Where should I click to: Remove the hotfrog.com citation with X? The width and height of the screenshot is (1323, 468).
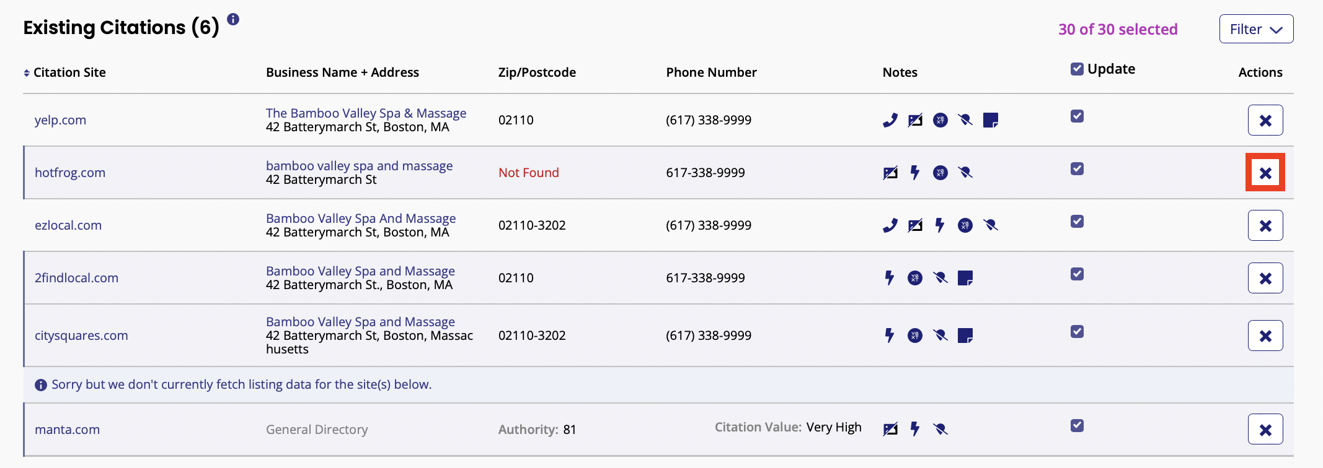click(x=1265, y=173)
